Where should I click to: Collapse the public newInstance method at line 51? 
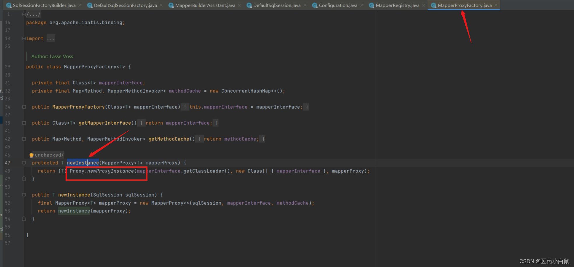tap(24, 195)
